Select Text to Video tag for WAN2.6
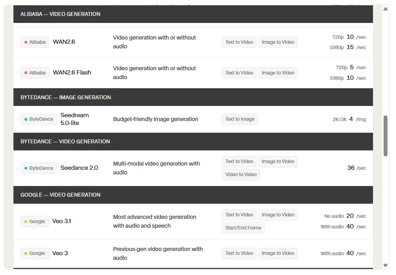This screenshot has height=275, width=396. pyautogui.click(x=239, y=42)
